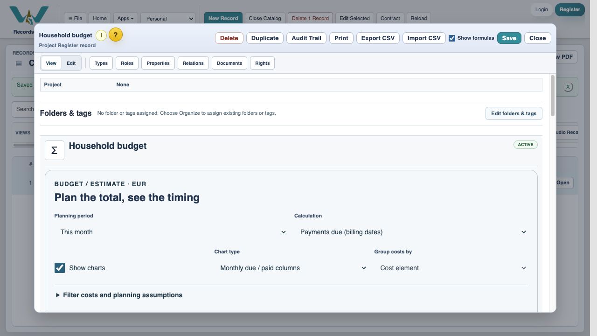
Task: Switch to the Edit tab
Action: 71,63
